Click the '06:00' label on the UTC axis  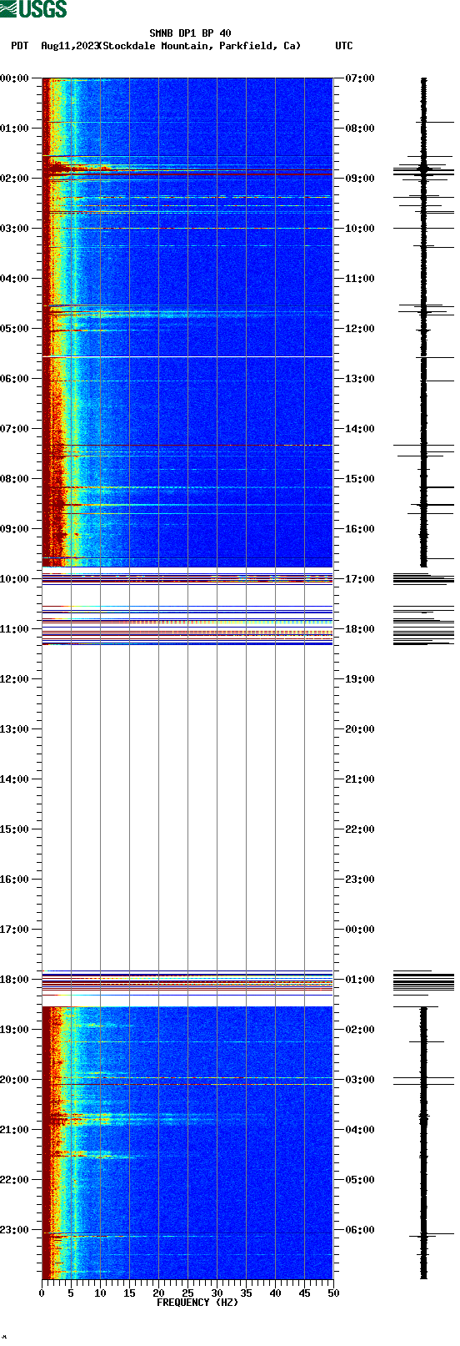point(360,1230)
